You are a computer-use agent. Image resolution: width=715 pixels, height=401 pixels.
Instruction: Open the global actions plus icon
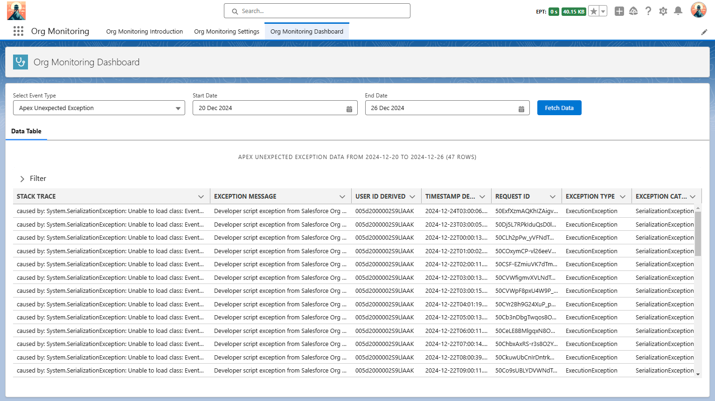[x=619, y=11]
